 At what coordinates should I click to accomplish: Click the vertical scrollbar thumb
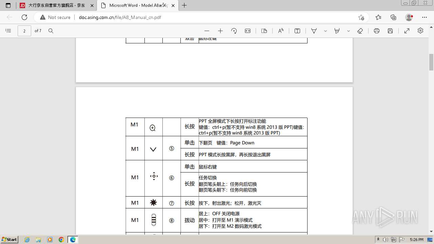[x=431, y=62]
